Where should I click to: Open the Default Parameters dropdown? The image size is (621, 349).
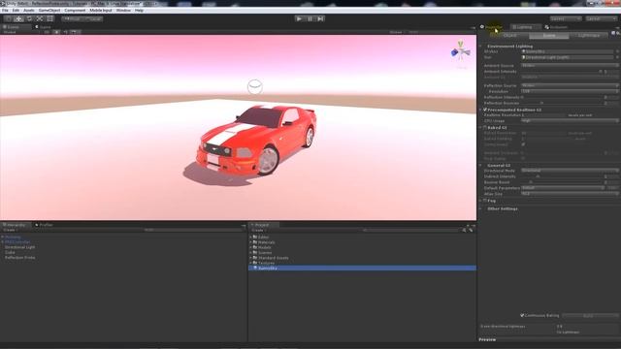point(563,188)
